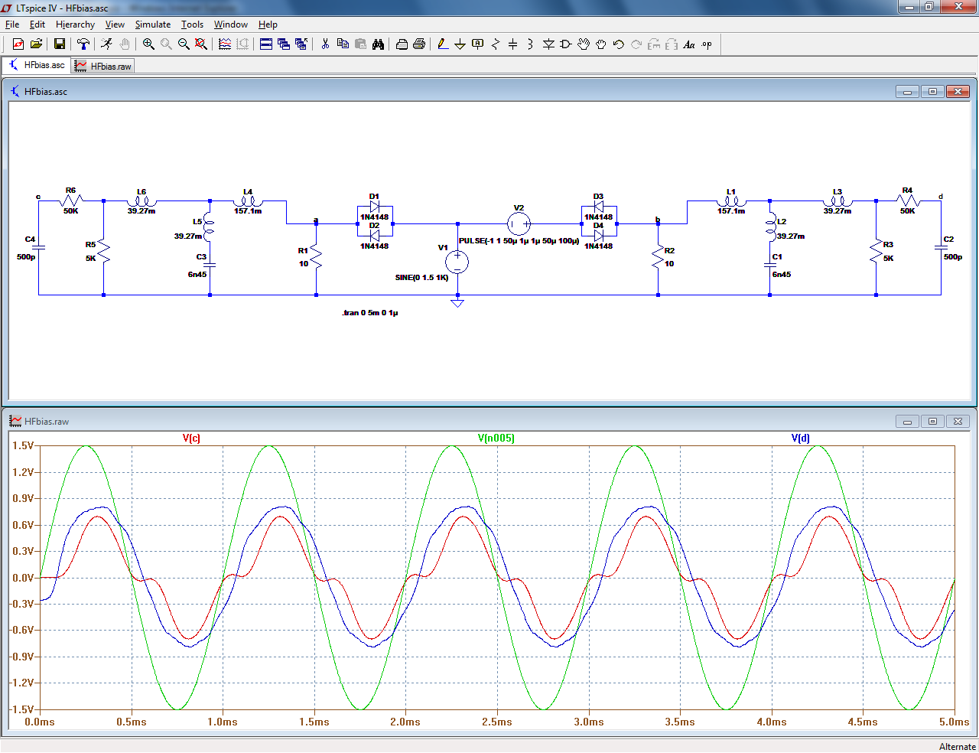Add SPICE directive .op icon
Screen dimensions: 979x753
click(x=707, y=44)
